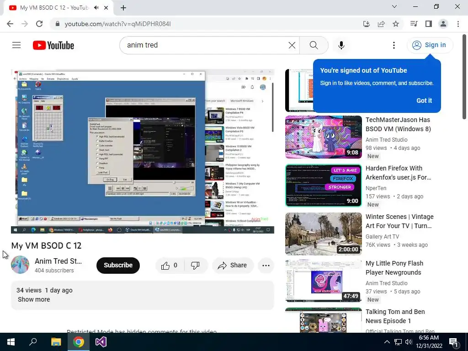Open a new browser tab
The width and height of the screenshot is (468, 351).
(x=123, y=8)
